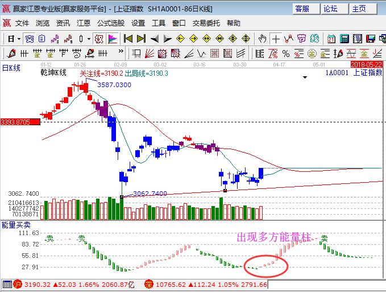Click the 客服 button

302,9
